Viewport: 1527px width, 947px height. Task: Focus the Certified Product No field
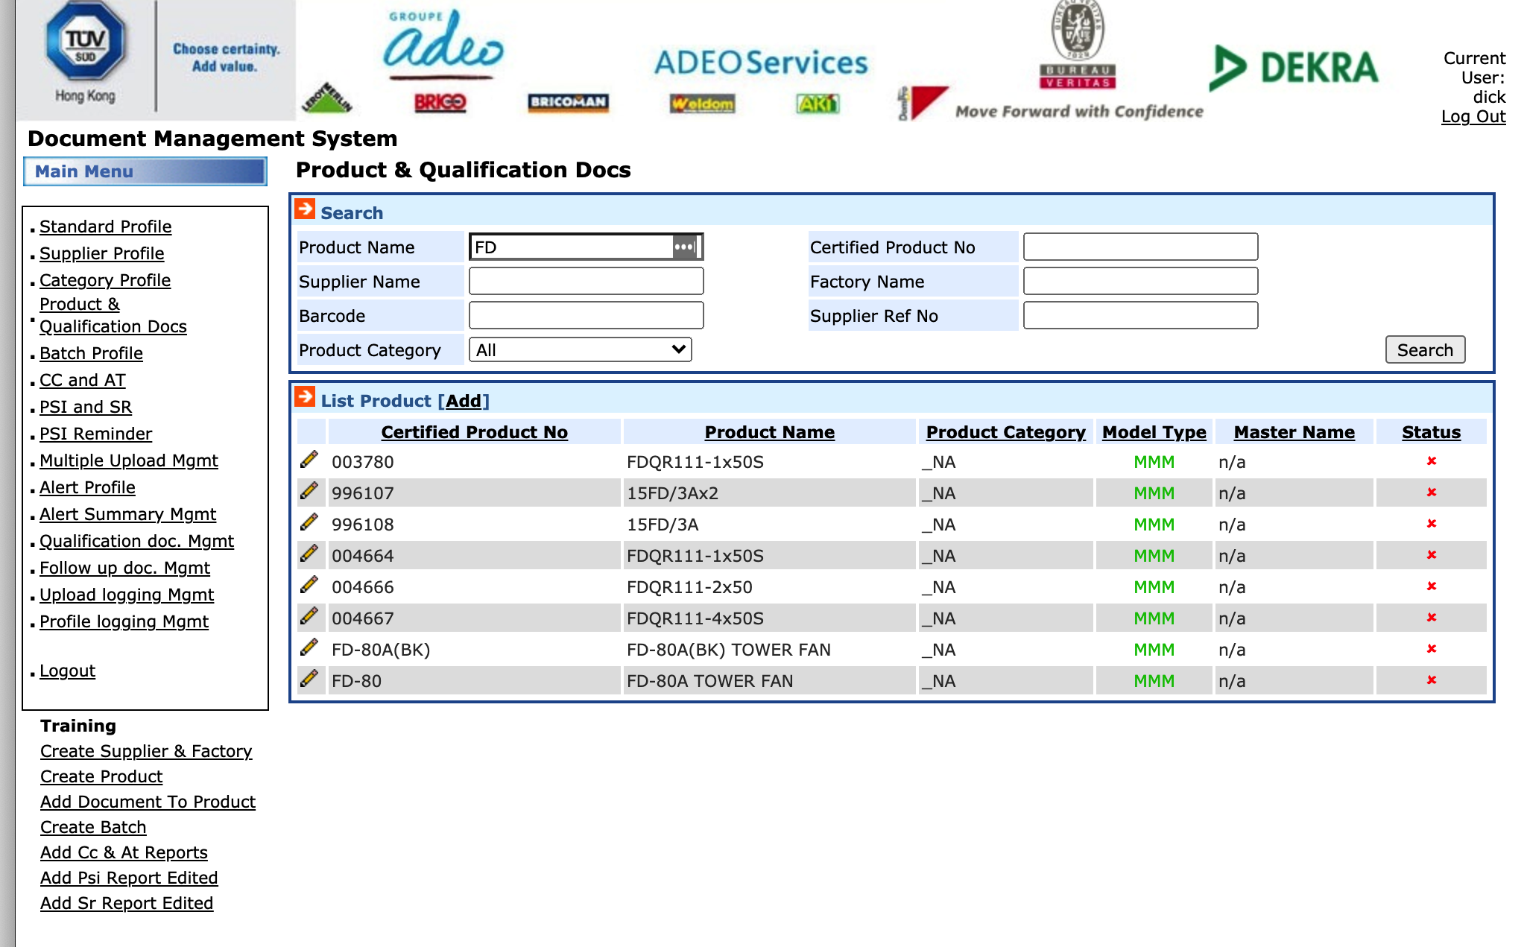pos(1140,247)
